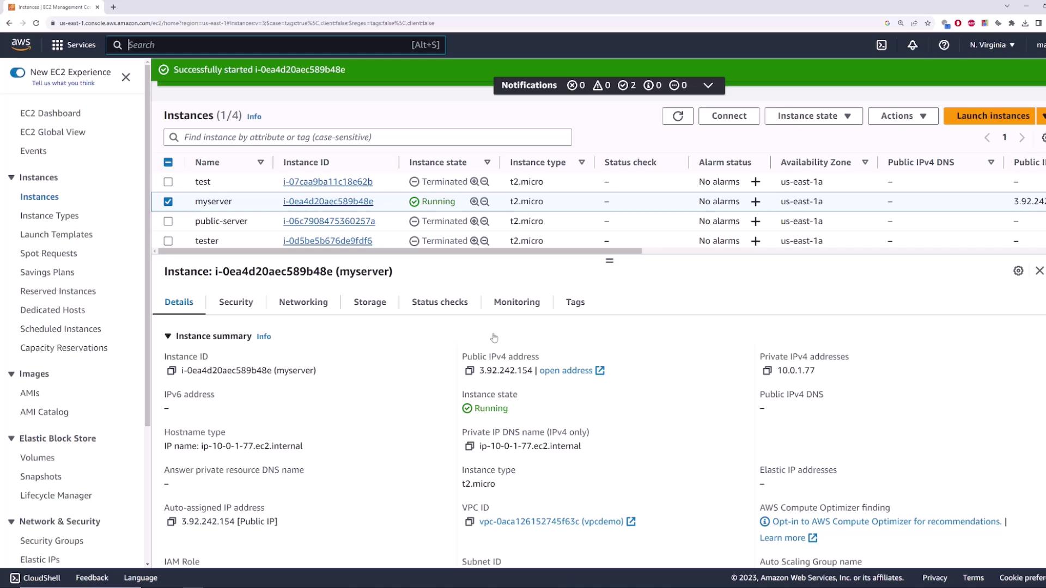Open CloudShell icon in top navigation bar
The height and width of the screenshot is (588, 1046).
[x=881, y=45]
